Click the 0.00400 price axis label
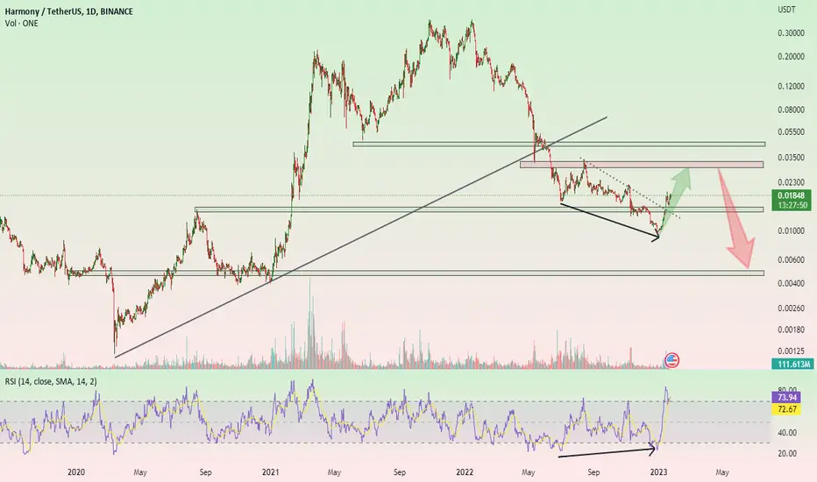The width and height of the screenshot is (817, 482). click(x=791, y=283)
